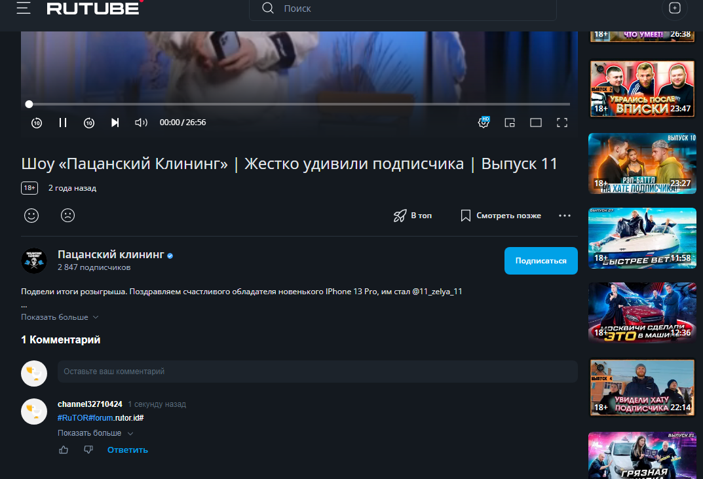Thumbs up the comment
The width and height of the screenshot is (703, 479).
(64, 450)
